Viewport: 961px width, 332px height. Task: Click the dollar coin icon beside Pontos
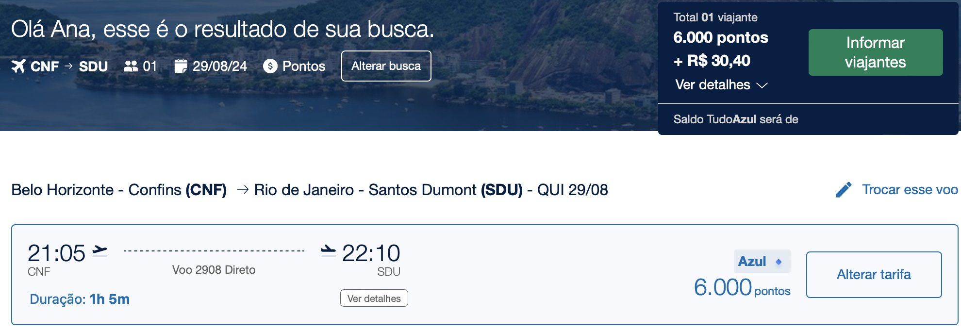coord(270,66)
